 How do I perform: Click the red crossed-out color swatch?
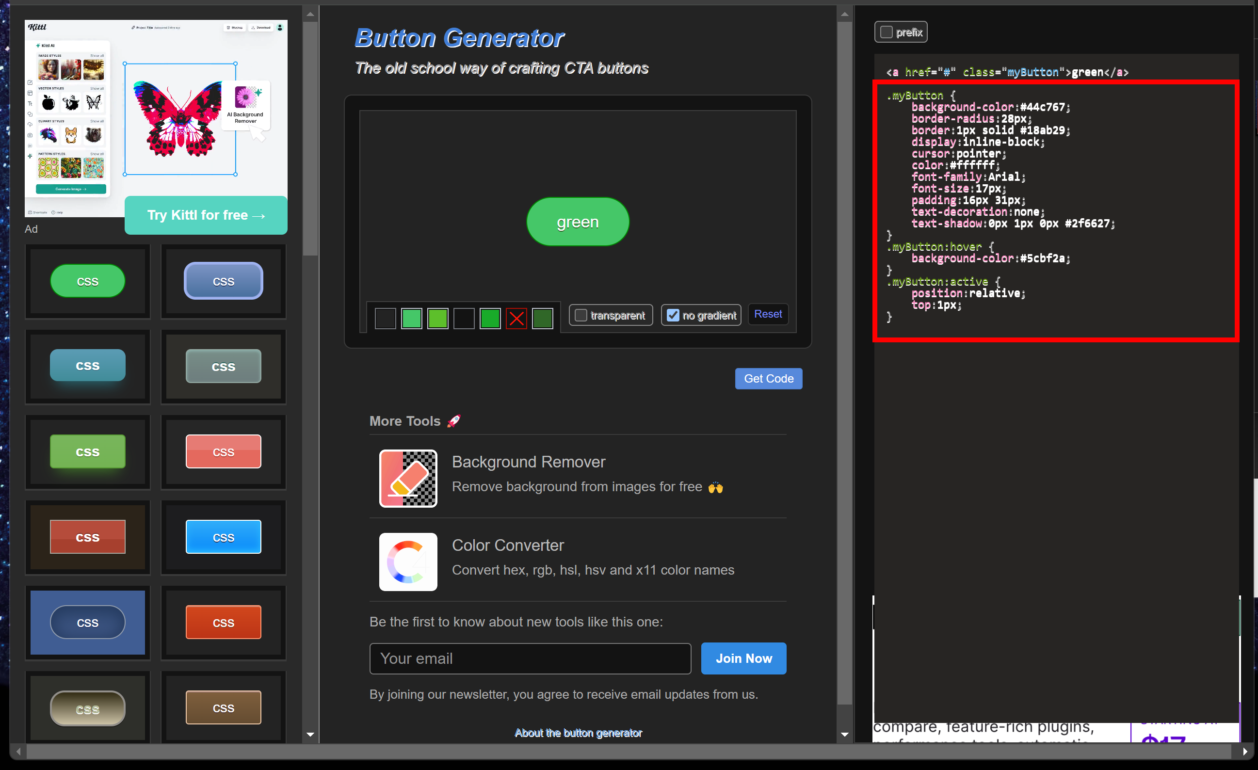tap(516, 319)
